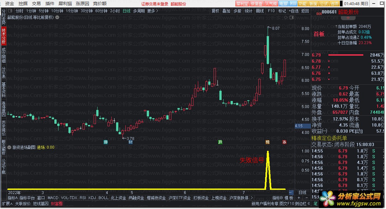Click the 榜 event marker on chart

[267, 142]
